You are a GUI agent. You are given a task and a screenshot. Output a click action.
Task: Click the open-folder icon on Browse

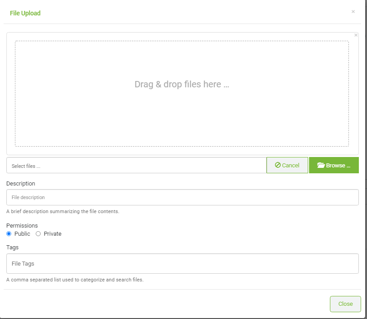coord(321,165)
